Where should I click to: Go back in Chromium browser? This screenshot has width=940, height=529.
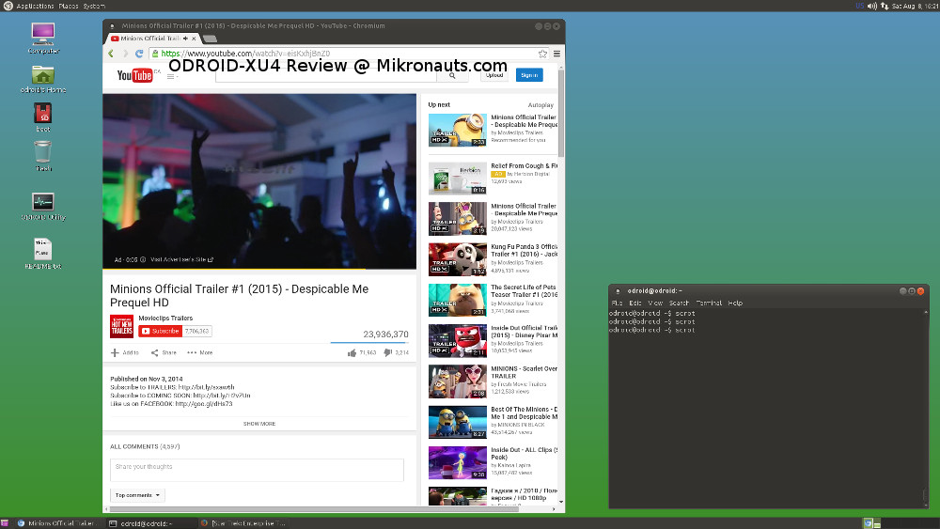click(111, 54)
